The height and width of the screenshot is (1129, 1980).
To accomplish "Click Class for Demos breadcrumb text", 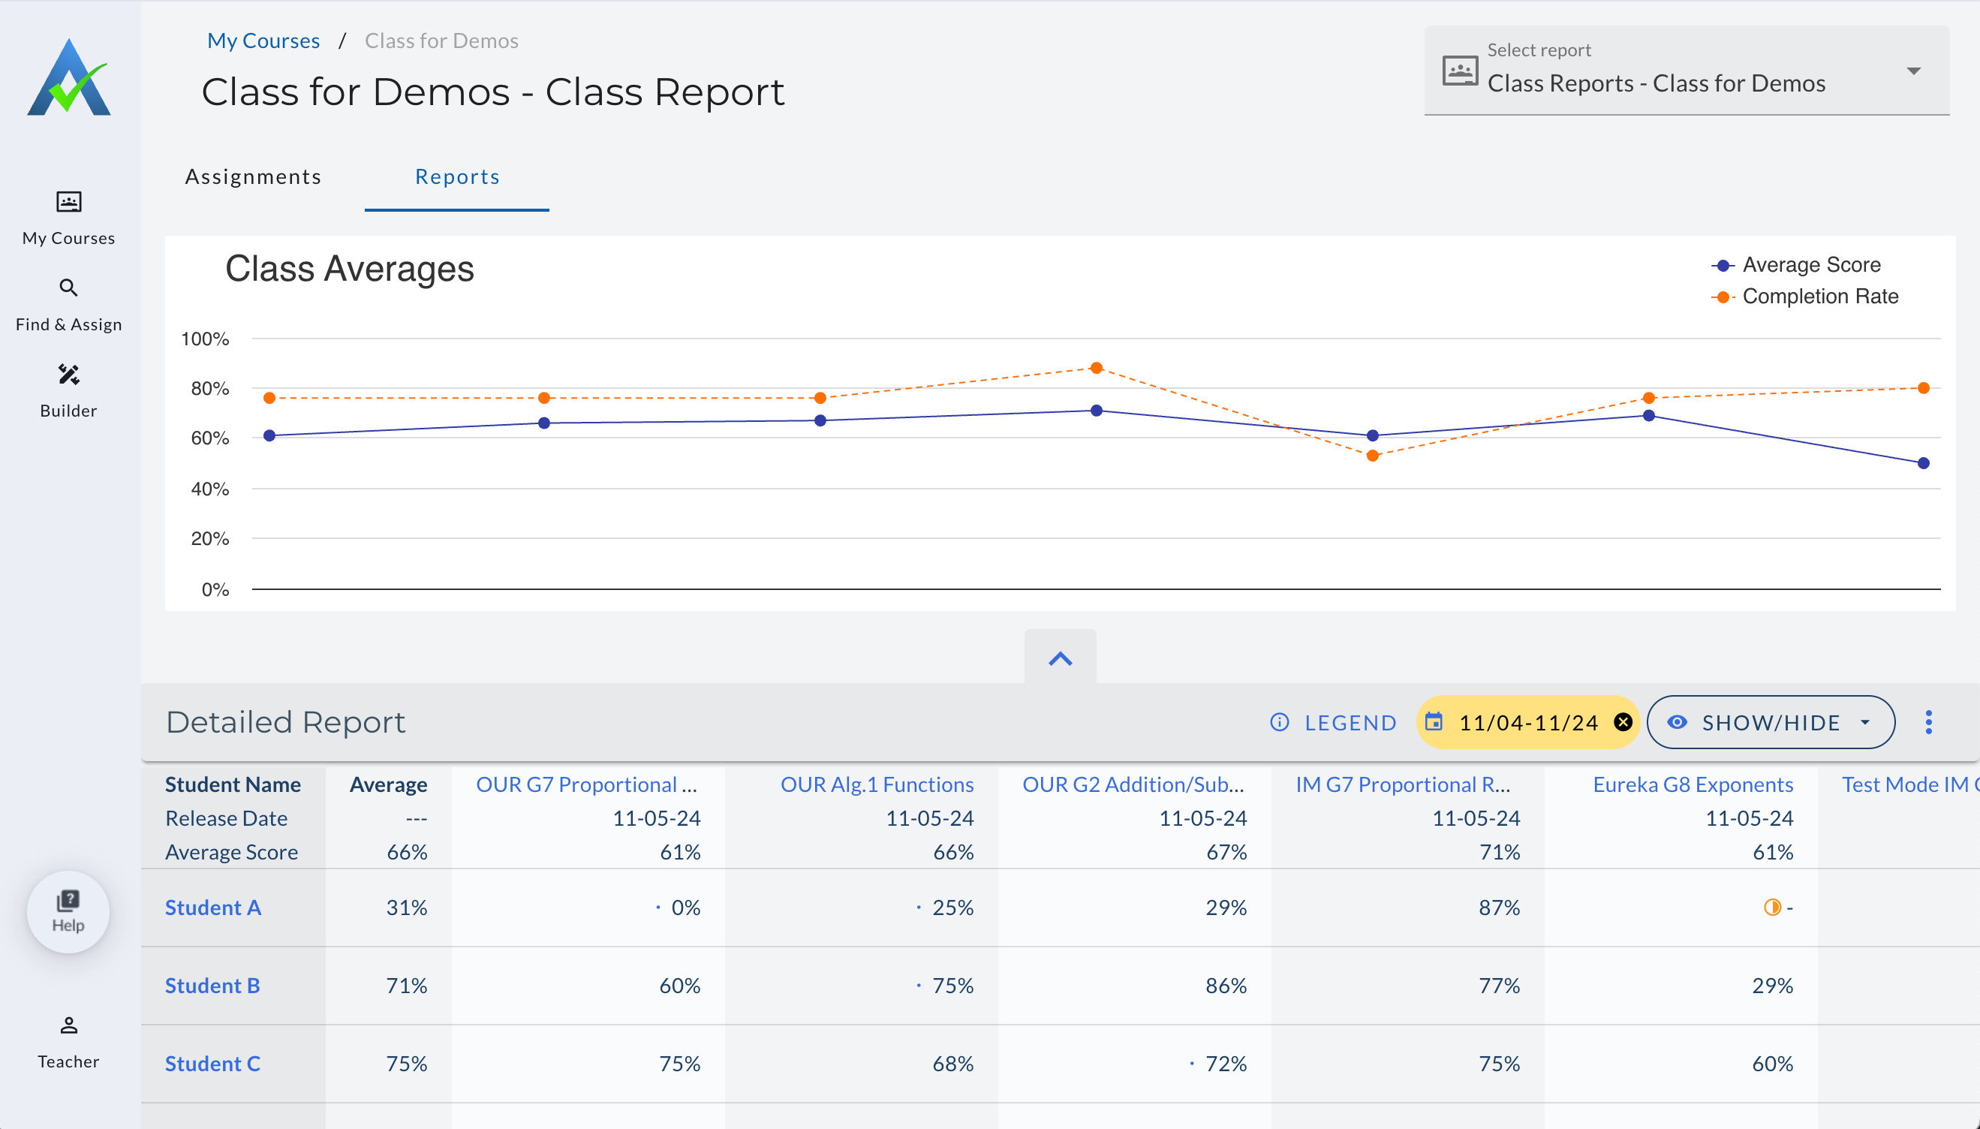I will (441, 41).
